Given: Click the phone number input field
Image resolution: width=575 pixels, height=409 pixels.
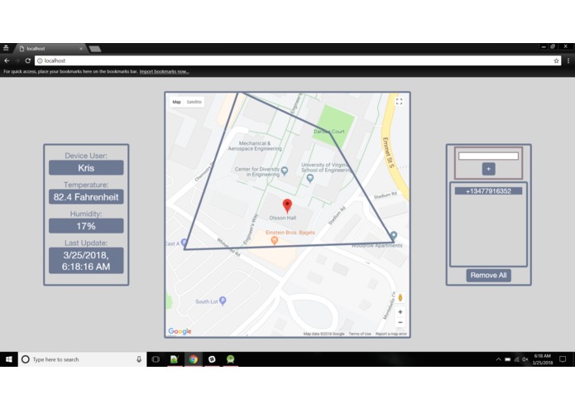Looking at the screenshot, I should pyautogui.click(x=488, y=156).
